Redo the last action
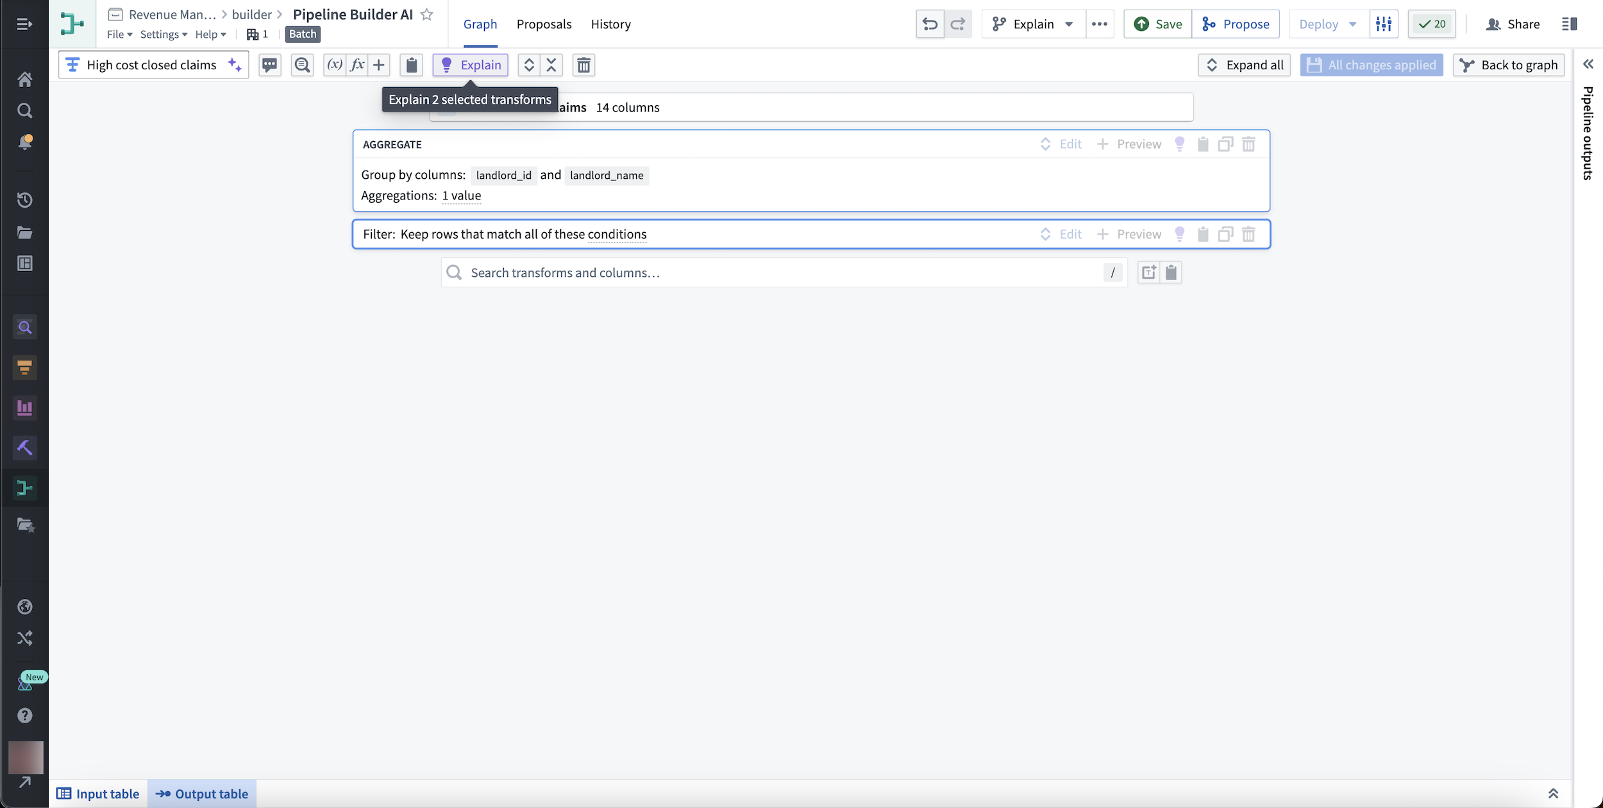 [x=958, y=24]
